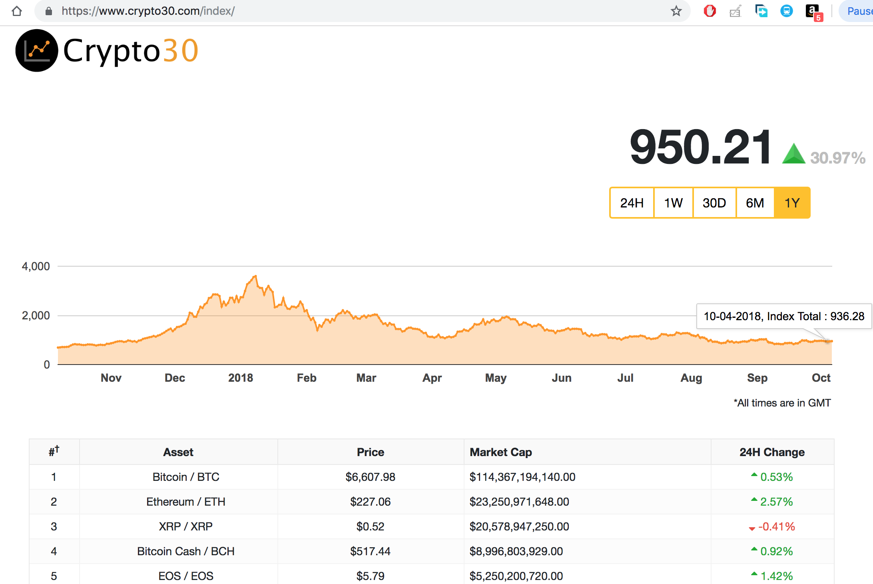The width and height of the screenshot is (873, 584).
Task: Select the 24H chart range
Action: tap(632, 203)
